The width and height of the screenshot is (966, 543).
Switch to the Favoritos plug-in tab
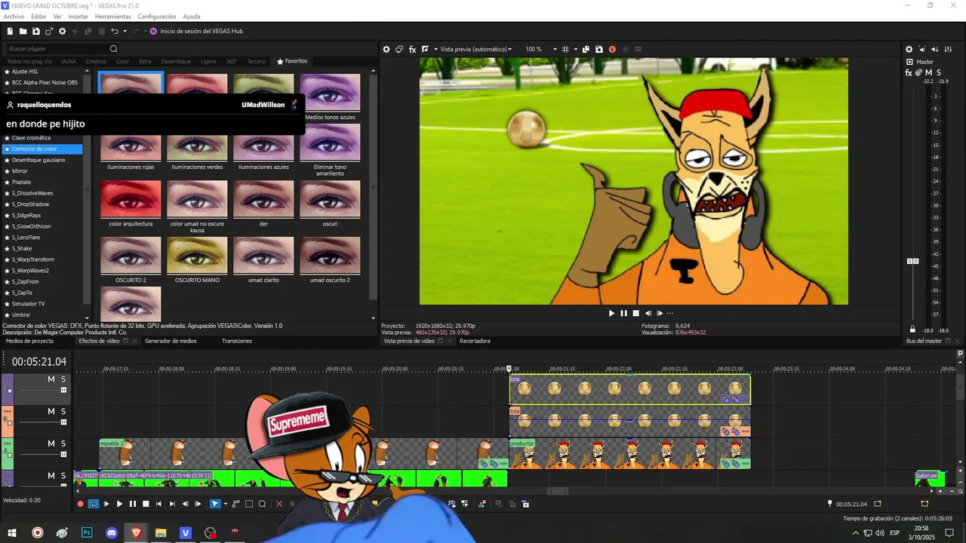pyautogui.click(x=292, y=61)
